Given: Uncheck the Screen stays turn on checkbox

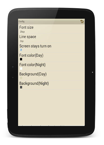Looking at the screenshot, I should pyautogui.click(x=21, y=50).
